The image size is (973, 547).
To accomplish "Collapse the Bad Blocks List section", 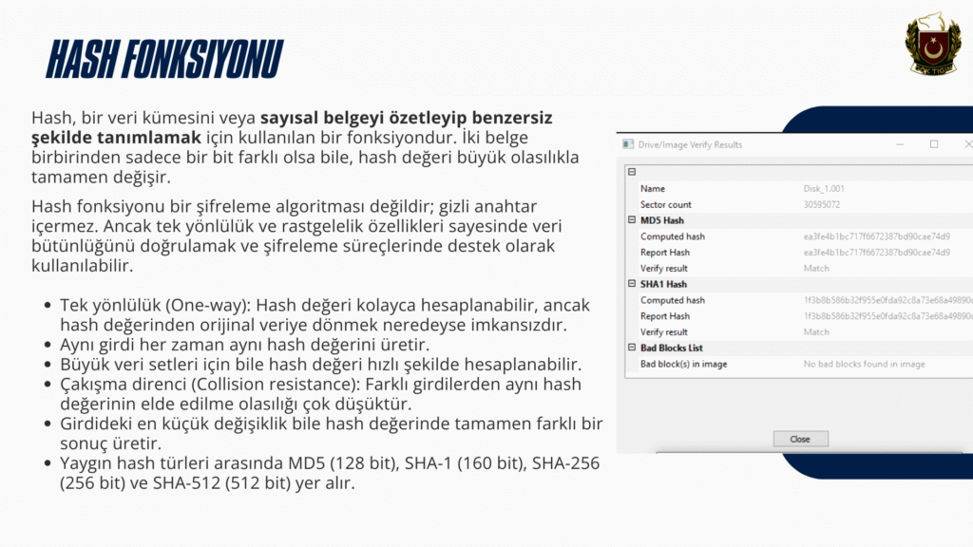I will click(x=631, y=348).
